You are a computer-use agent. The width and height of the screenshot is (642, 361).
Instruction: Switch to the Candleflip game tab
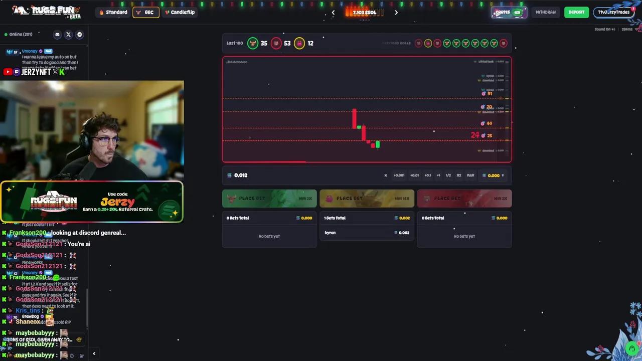(x=180, y=12)
